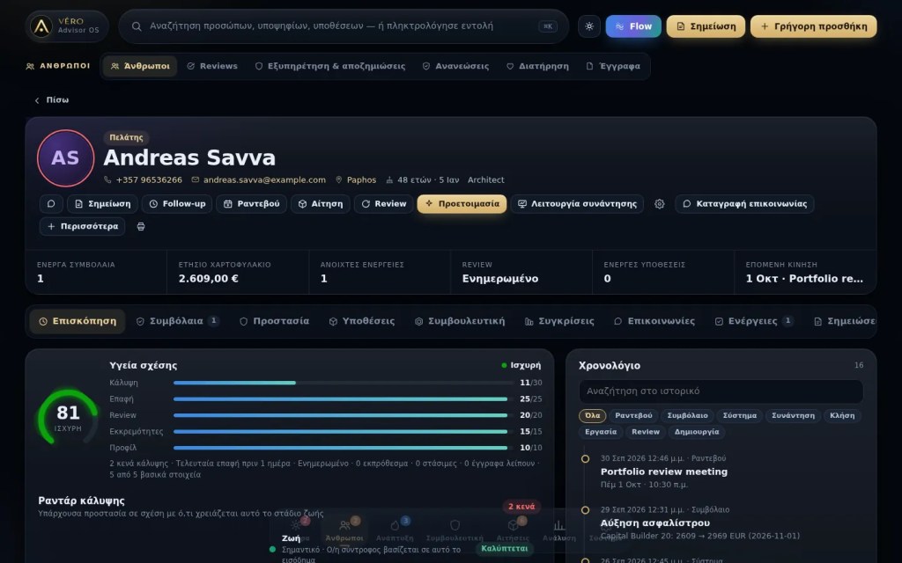Toggle the Εργασία filter chip
Image resolution: width=902 pixels, height=563 pixels.
601,432
